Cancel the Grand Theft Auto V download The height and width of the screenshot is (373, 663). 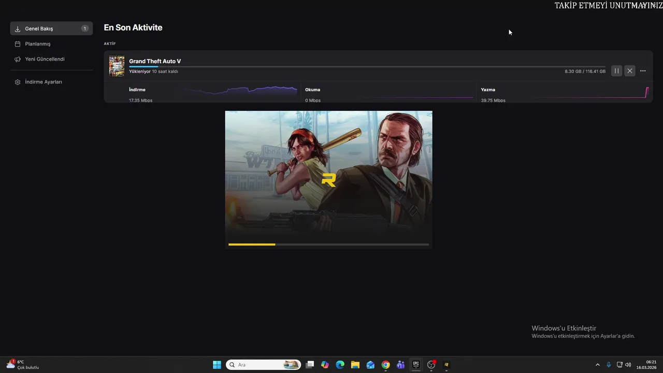629,71
